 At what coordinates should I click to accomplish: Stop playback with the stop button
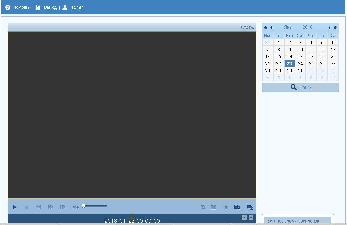pos(26,207)
